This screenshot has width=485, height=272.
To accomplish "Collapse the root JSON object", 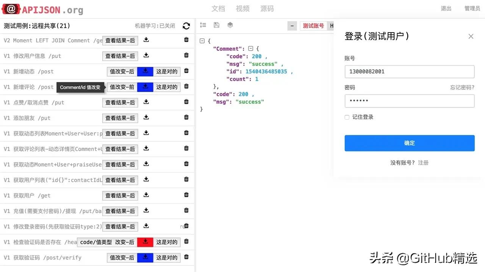I will [x=202, y=41].
